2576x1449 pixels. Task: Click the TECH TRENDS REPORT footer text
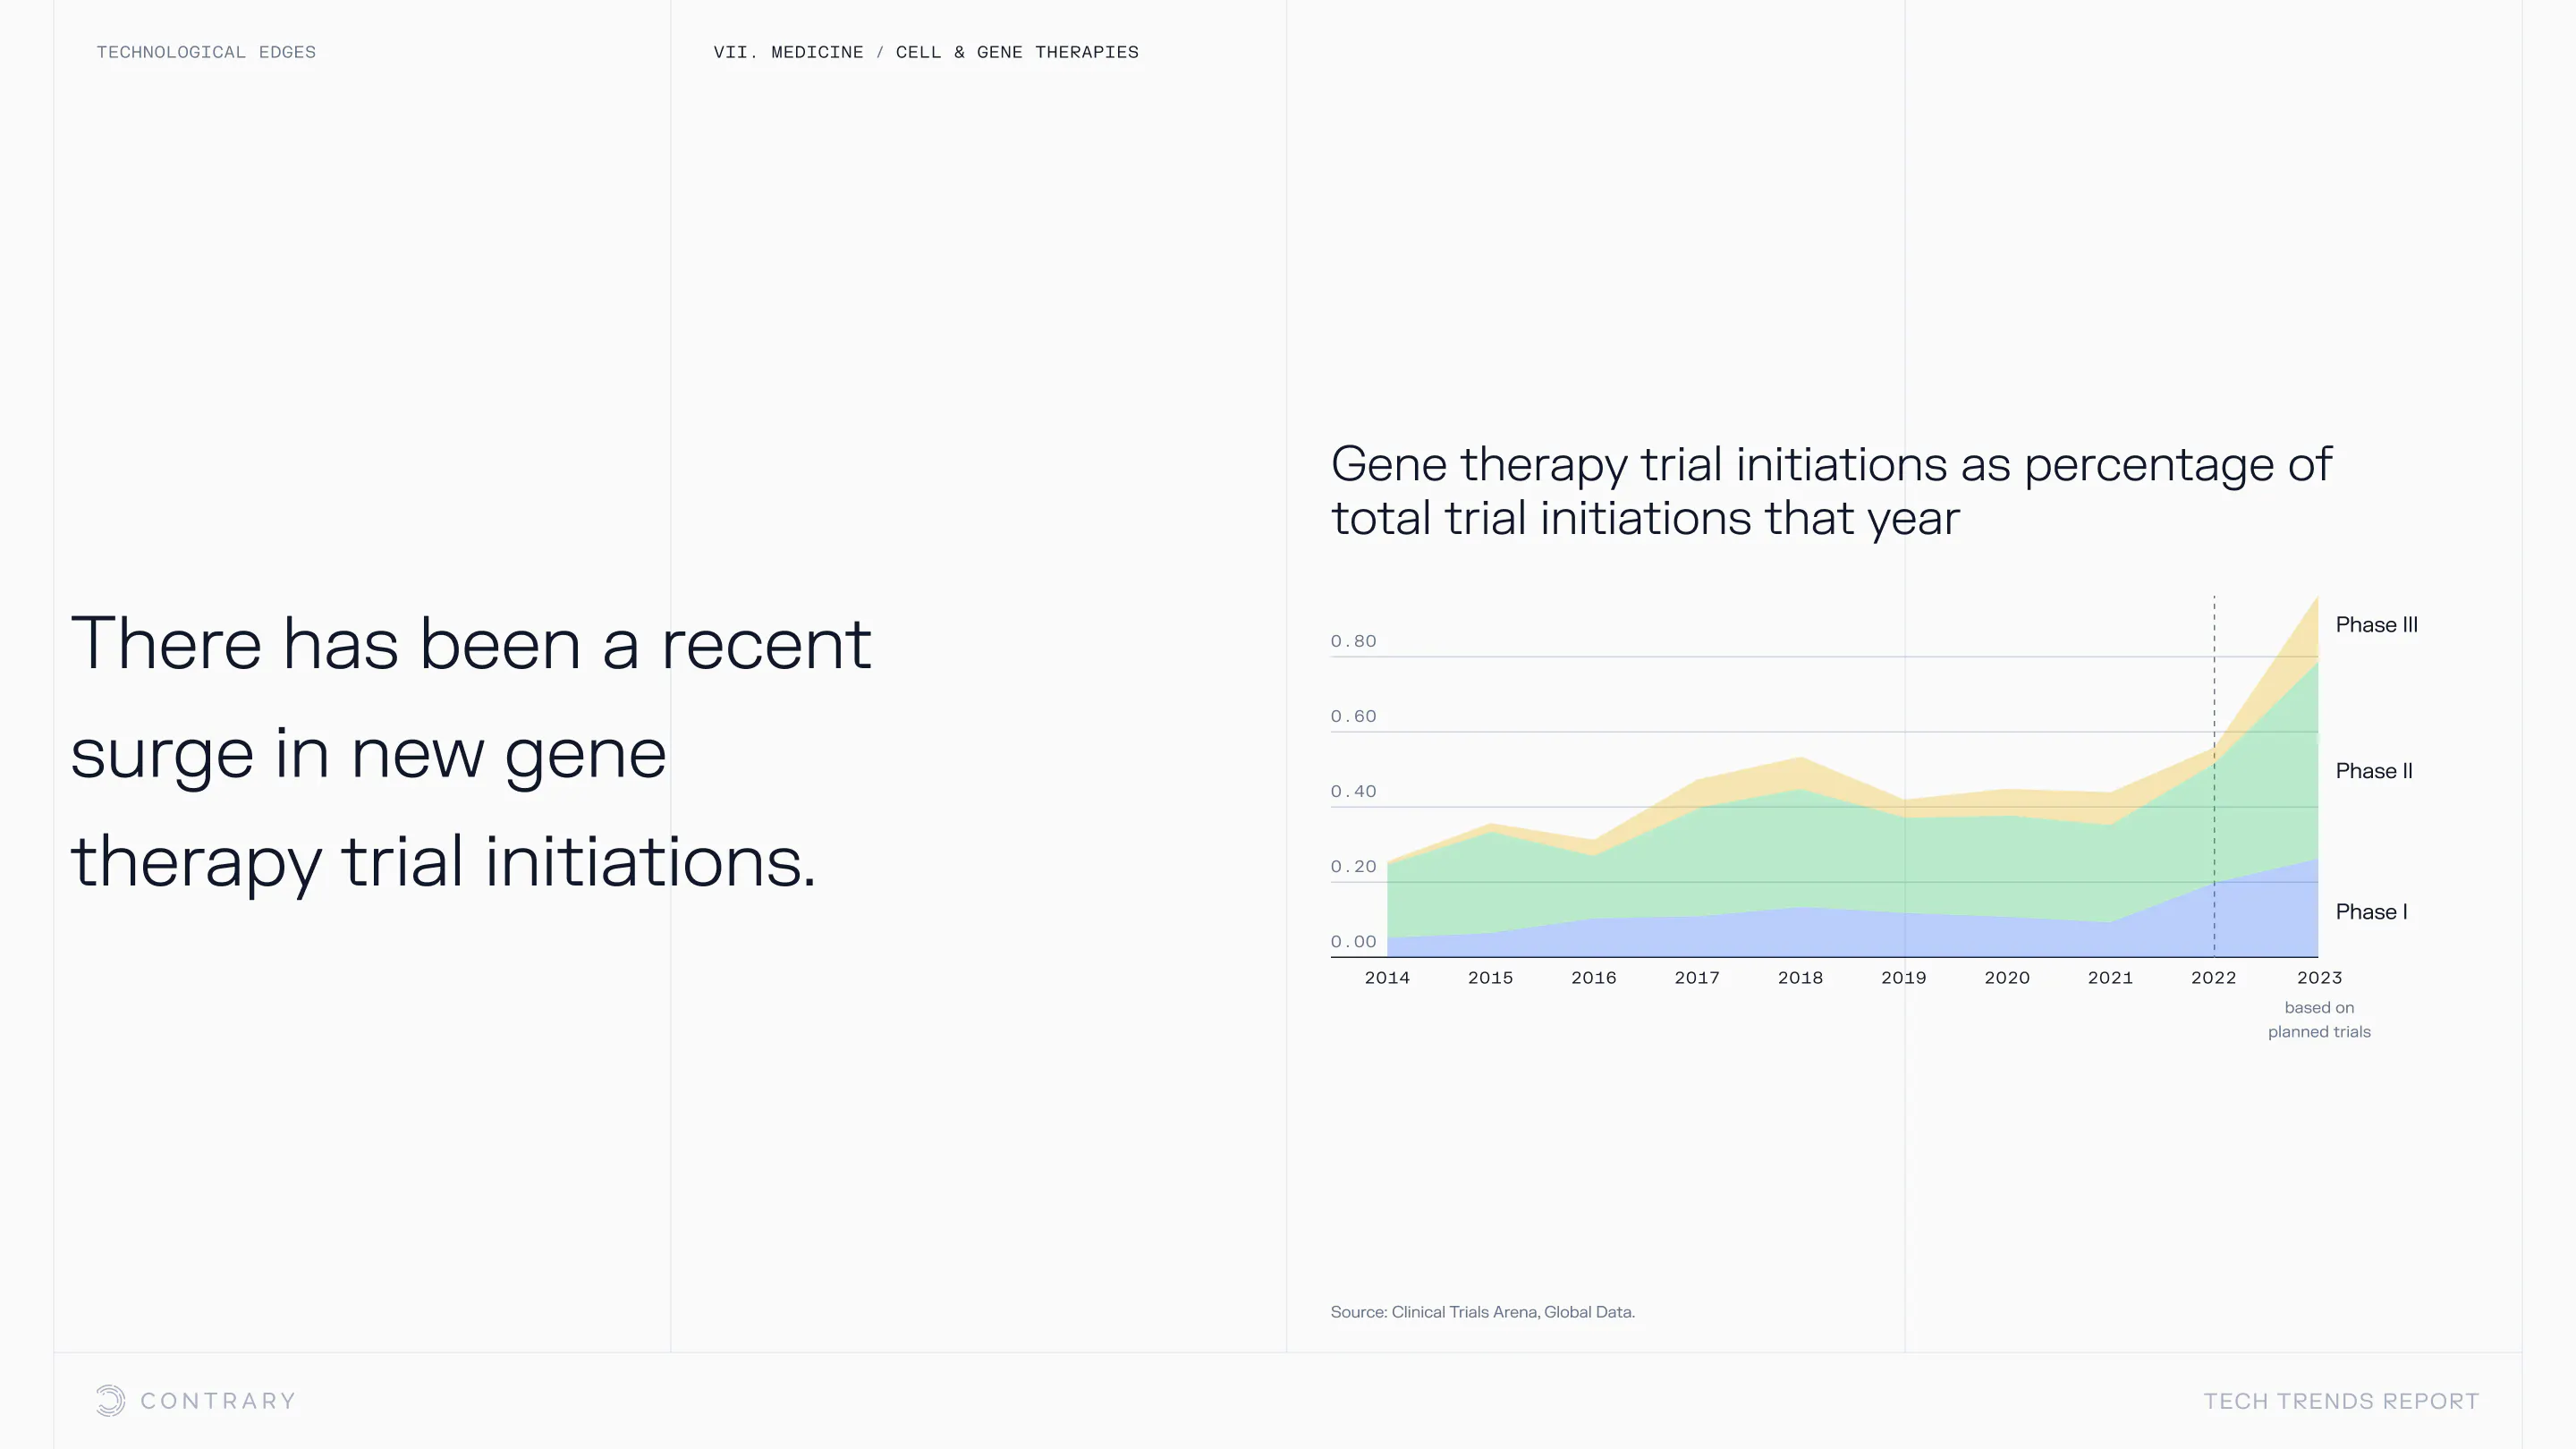coord(2341,1401)
